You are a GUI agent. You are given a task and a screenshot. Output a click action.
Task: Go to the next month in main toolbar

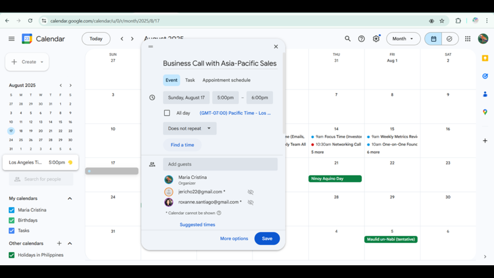point(132,39)
